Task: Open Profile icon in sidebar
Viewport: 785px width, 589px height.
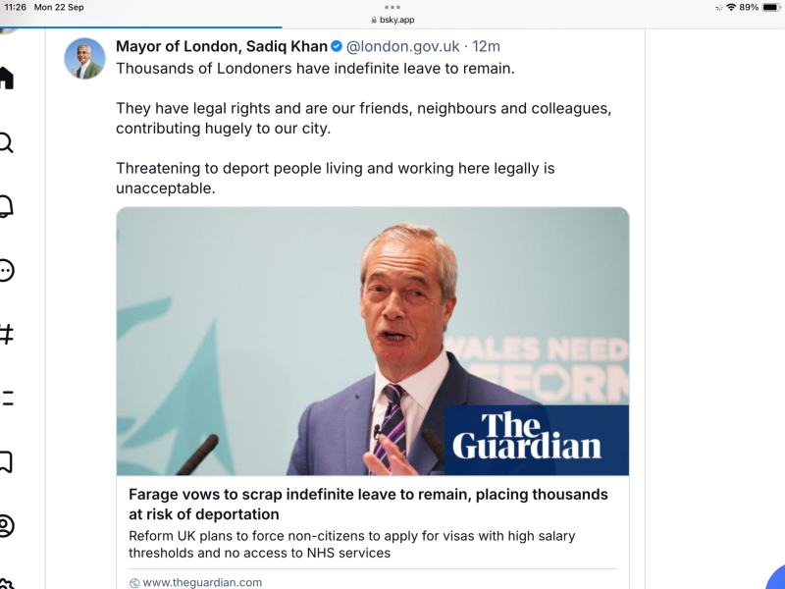Action: coord(6,525)
